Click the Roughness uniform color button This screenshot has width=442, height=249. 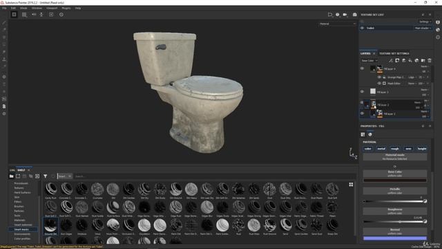coord(394,211)
